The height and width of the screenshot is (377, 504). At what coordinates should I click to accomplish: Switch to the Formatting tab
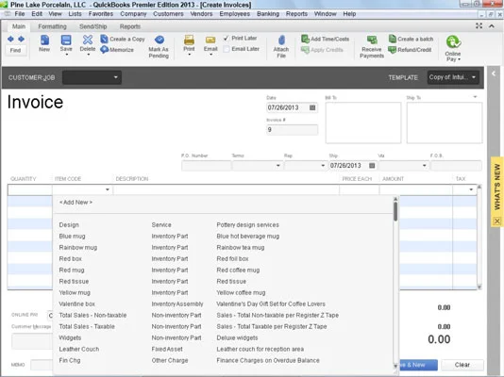pyautogui.click(x=53, y=26)
